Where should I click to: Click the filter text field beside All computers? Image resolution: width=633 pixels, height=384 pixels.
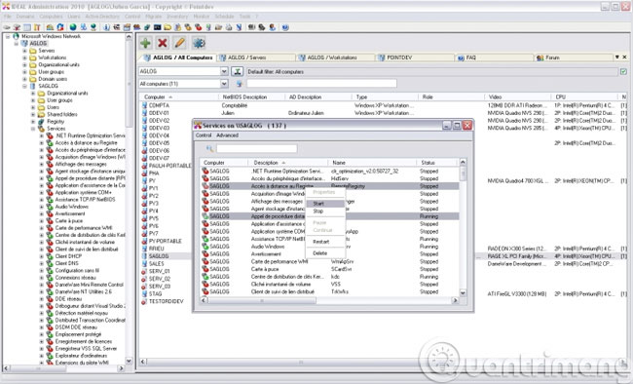[x=321, y=83]
